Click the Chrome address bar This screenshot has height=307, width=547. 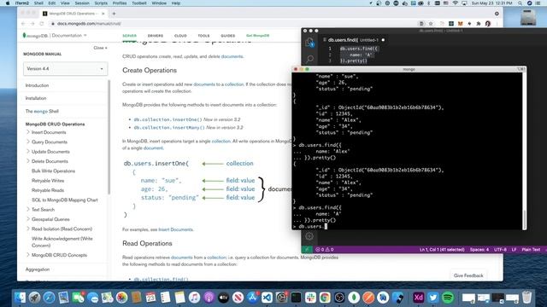pos(233,24)
